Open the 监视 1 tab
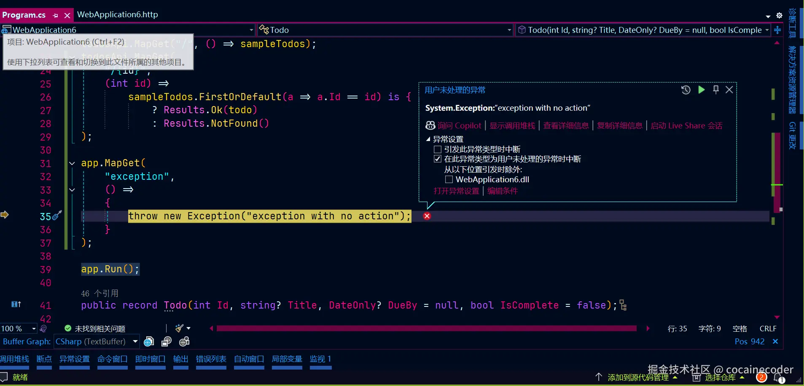This screenshot has width=804, height=386. pos(320,359)
